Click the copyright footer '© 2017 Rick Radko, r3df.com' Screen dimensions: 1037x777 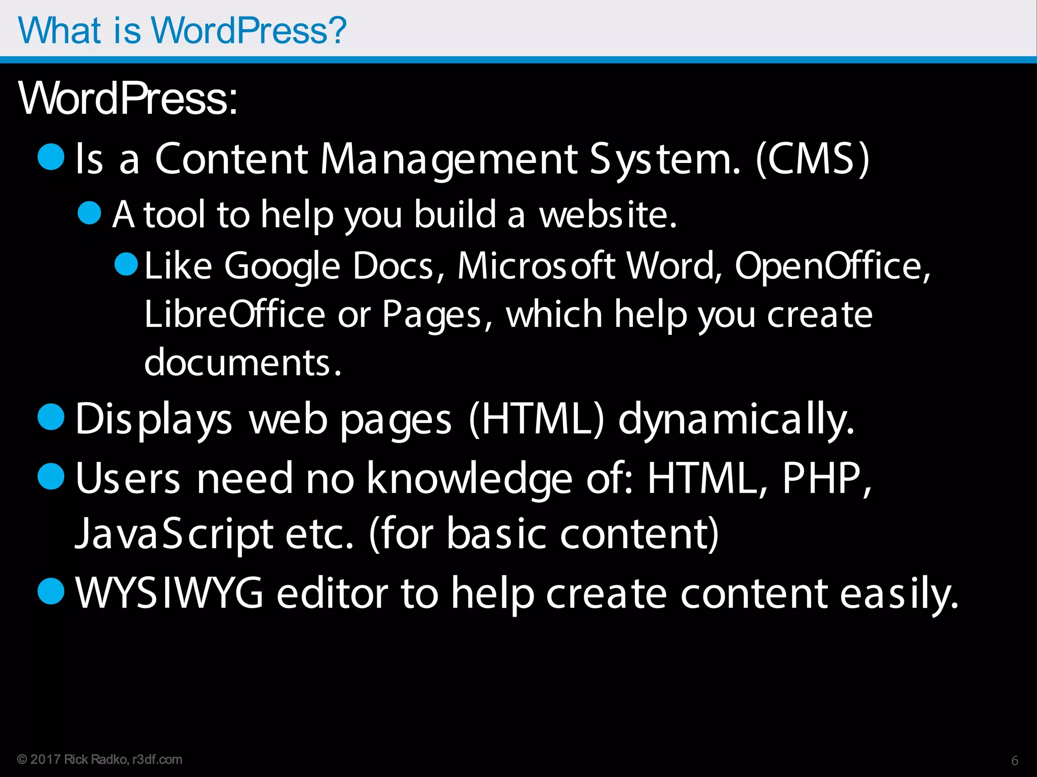click(100, 759)
